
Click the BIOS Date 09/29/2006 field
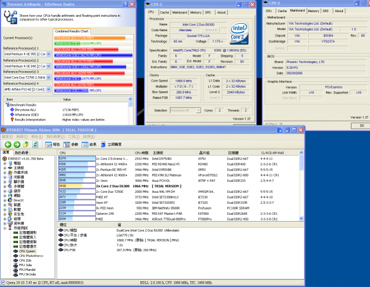pos(326,73)
